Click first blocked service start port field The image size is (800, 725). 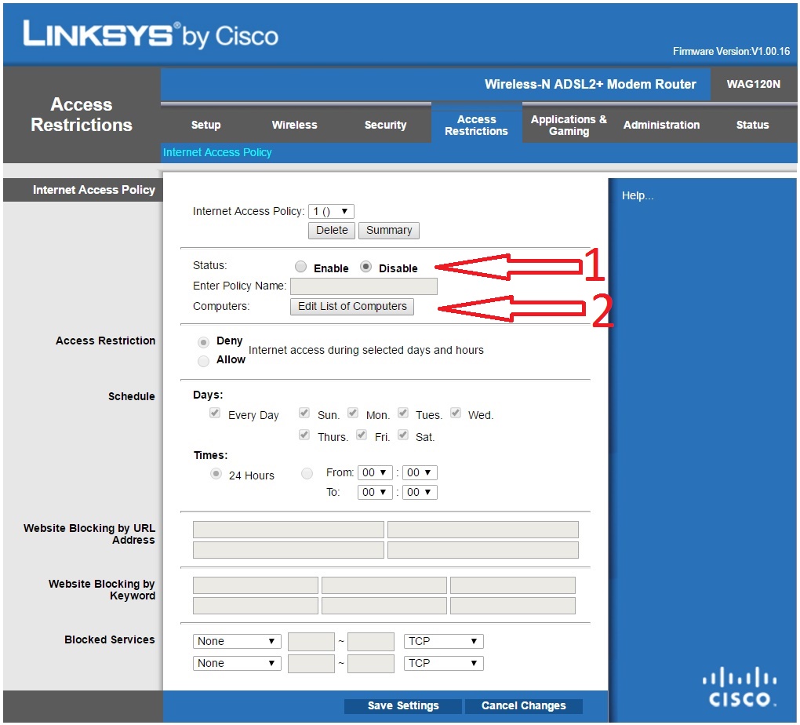pyautogui.click(x=311, y=641)
